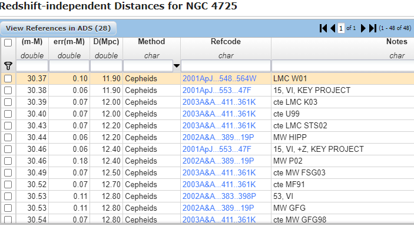
Task: Click the Refcode filter text box
Action: (x=226, y=66)
